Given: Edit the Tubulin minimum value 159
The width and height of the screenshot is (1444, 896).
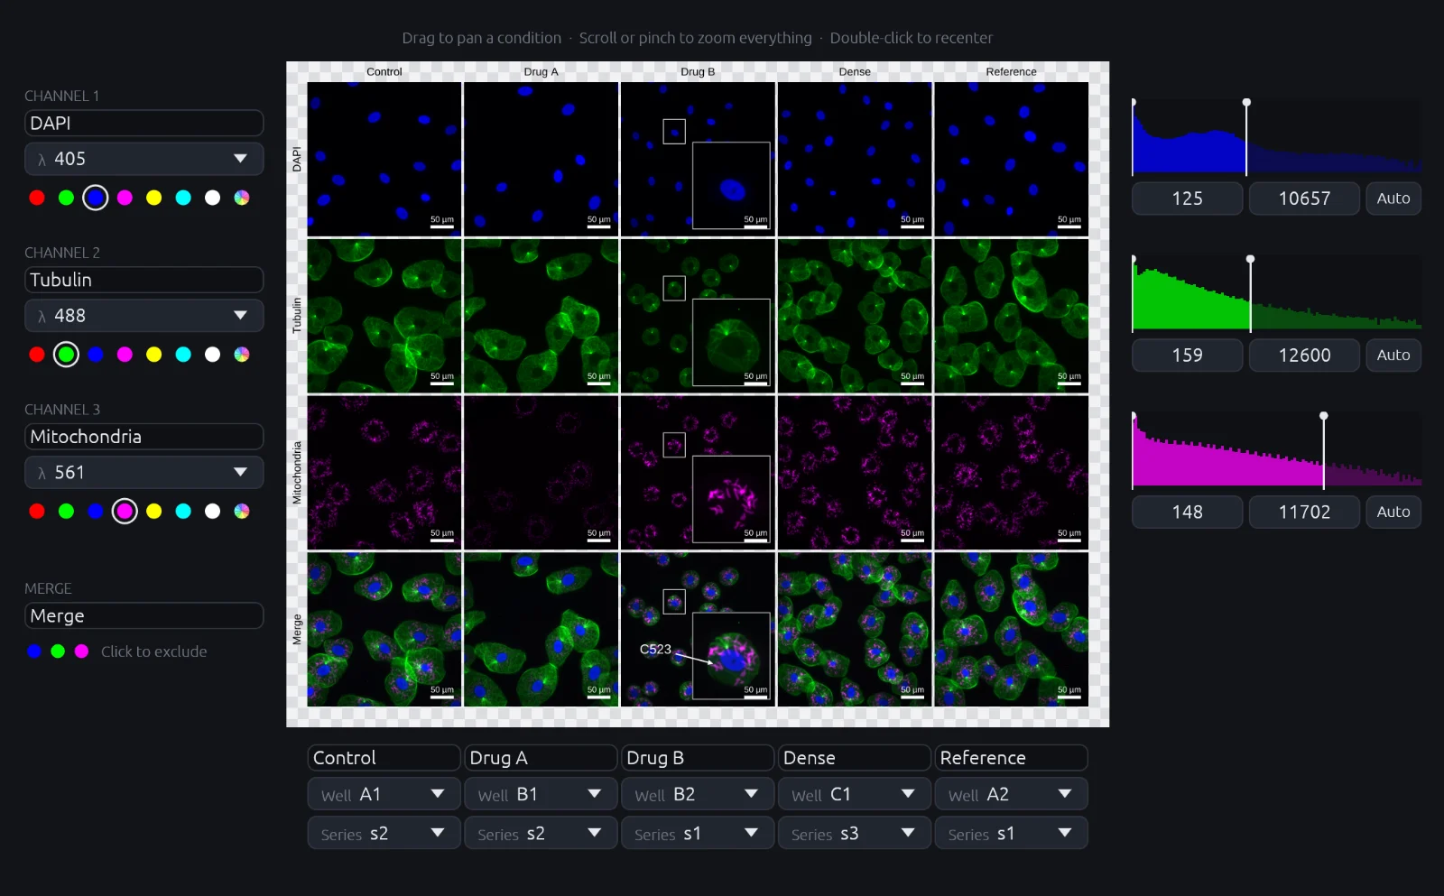Looking at the screenshot, I should click(x=1188, y=356).
